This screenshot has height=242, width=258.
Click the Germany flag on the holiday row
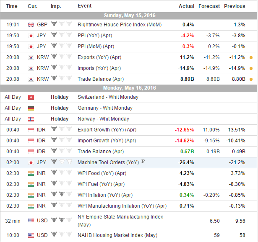point(31,108)
